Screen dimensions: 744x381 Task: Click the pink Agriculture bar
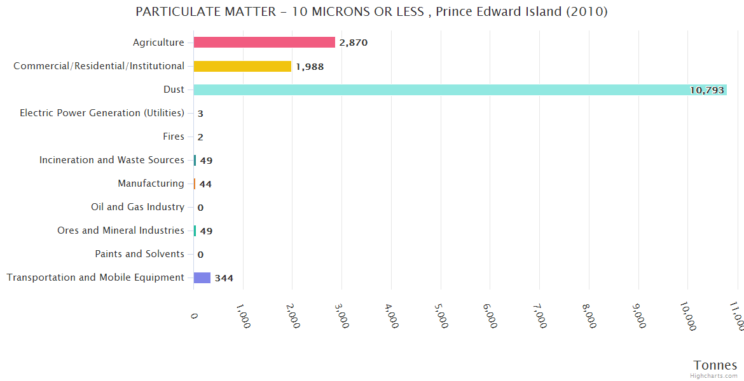point(264,43)
